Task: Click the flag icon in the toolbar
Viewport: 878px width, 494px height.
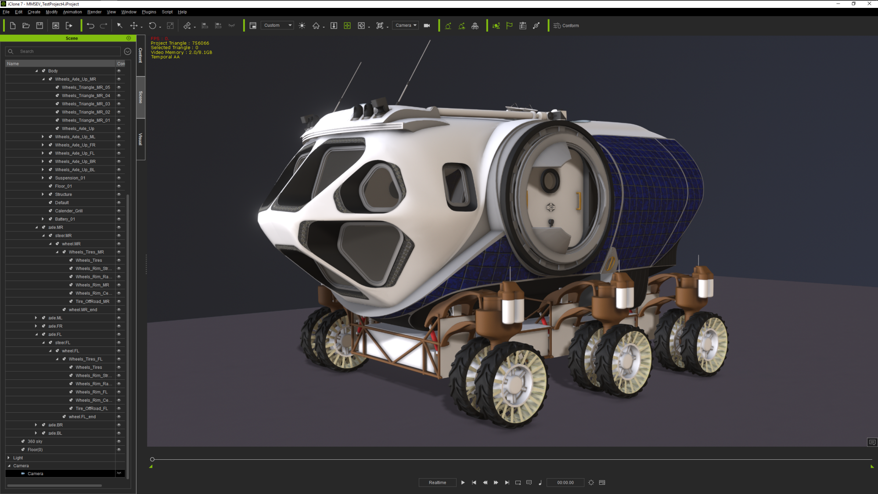Action: coord(509,25)
